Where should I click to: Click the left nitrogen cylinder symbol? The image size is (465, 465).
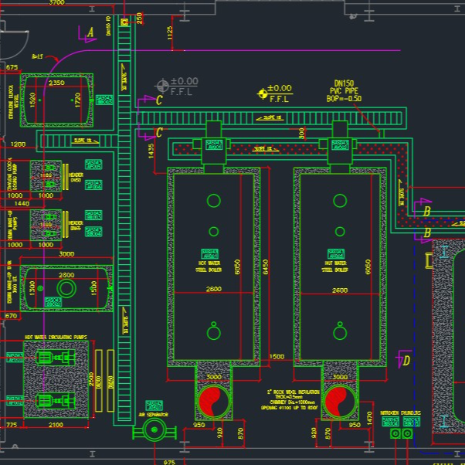pos(395,434)
